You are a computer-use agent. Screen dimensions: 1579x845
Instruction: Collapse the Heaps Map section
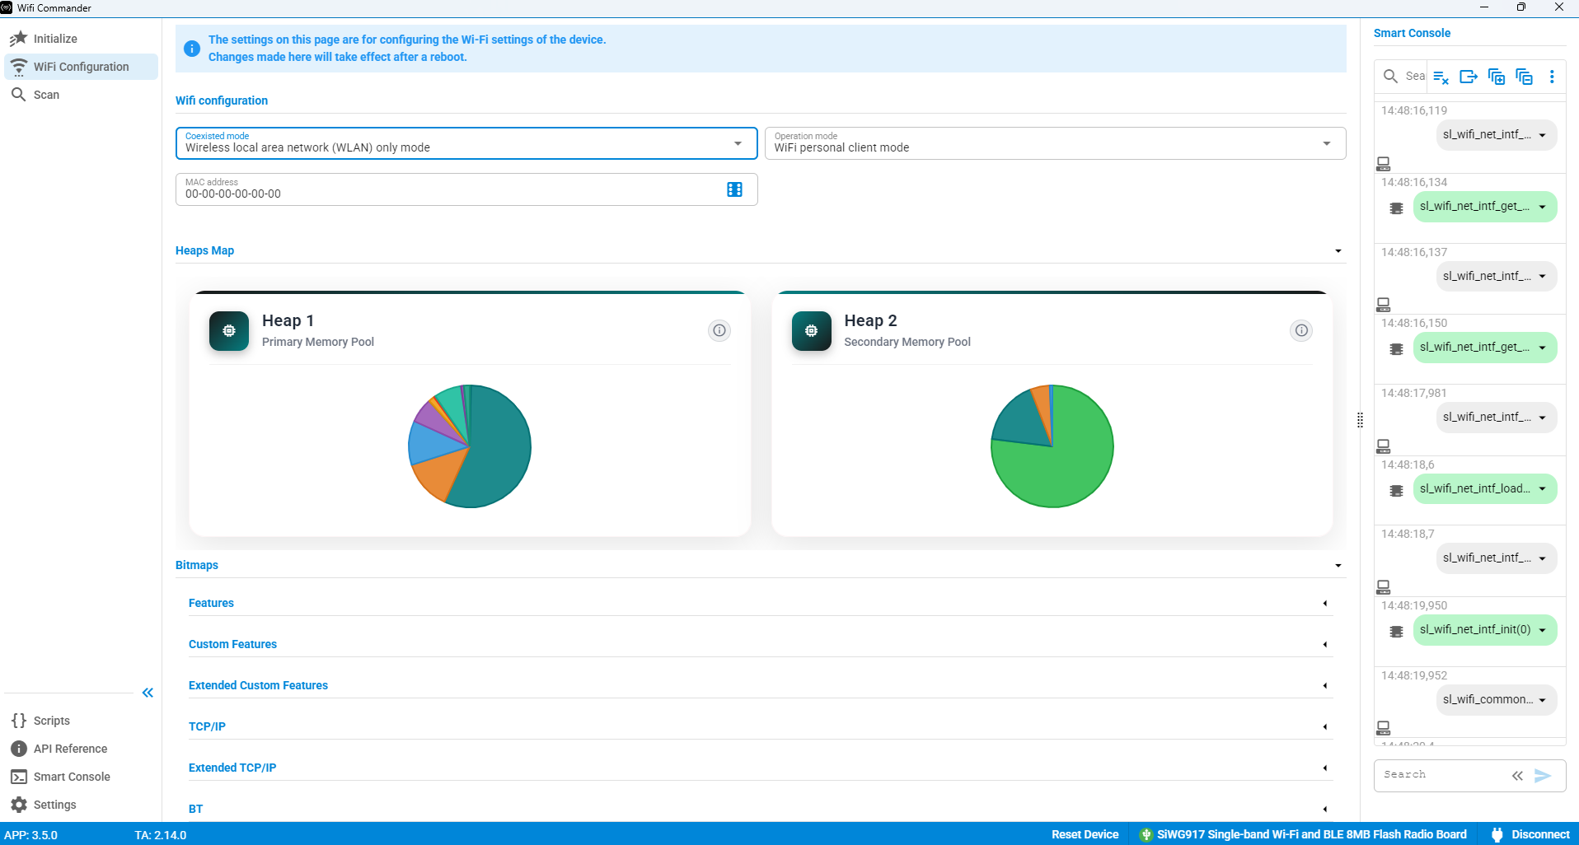click(x=1338, y=251)
